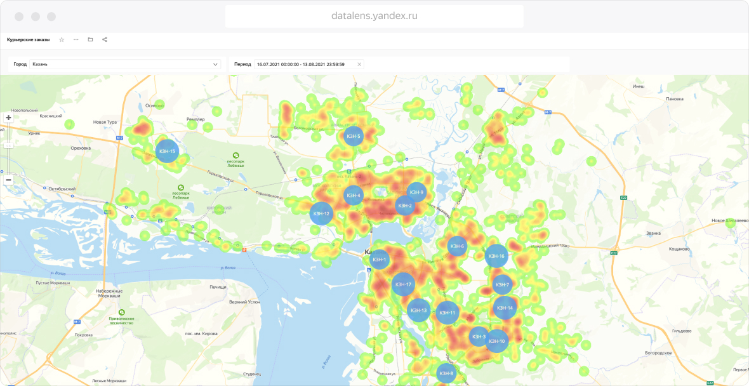Open the three-dot more options menu
749x386 pixels.
[x=76, y=39]
